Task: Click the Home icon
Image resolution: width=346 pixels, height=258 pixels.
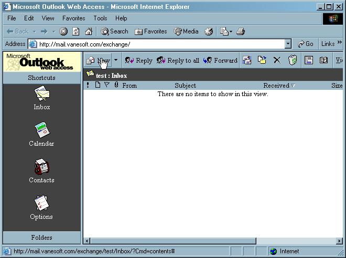Action: coord(89,31)
